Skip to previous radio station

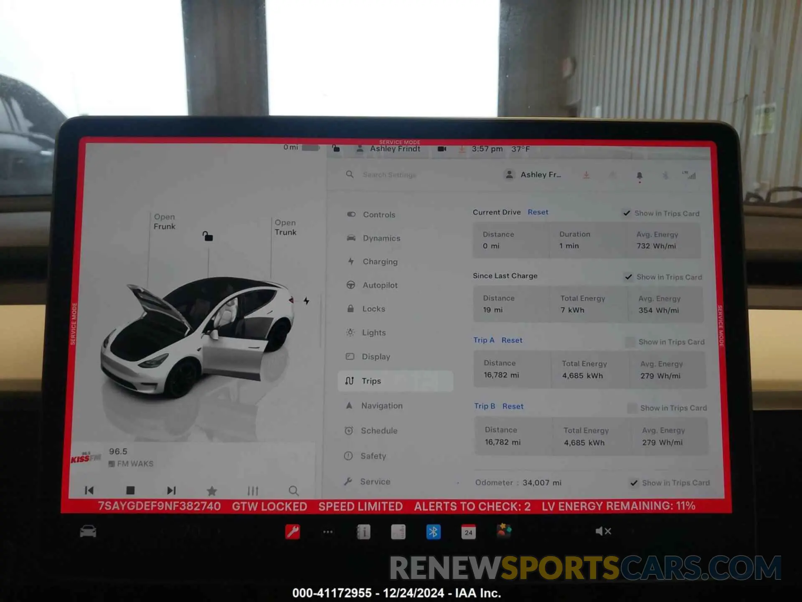tap(89, 490)
